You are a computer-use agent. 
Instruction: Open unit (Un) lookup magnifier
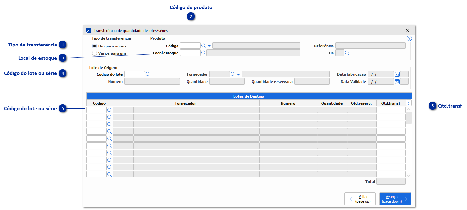click(347, 53)
